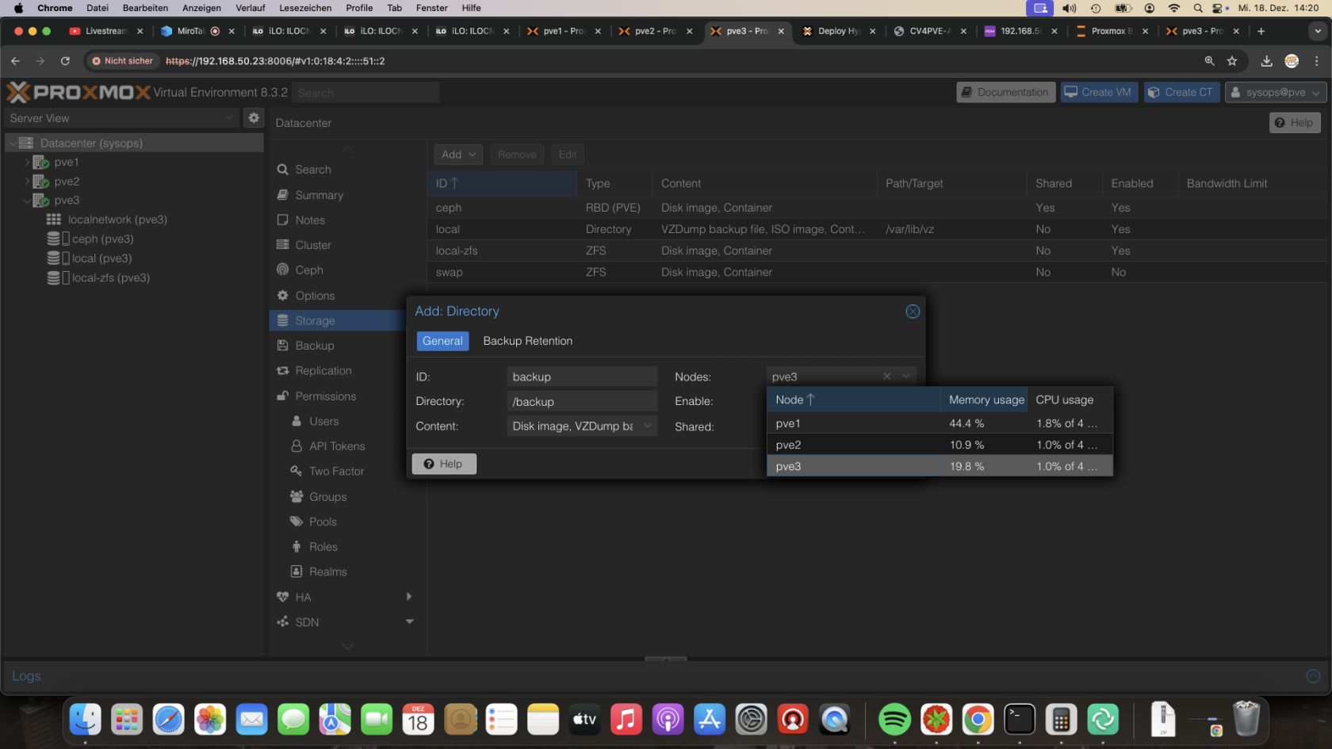Screen dimensions: 1332x749
Task: Open the Content dropdown in the dialog
Action: click(648, 426)
